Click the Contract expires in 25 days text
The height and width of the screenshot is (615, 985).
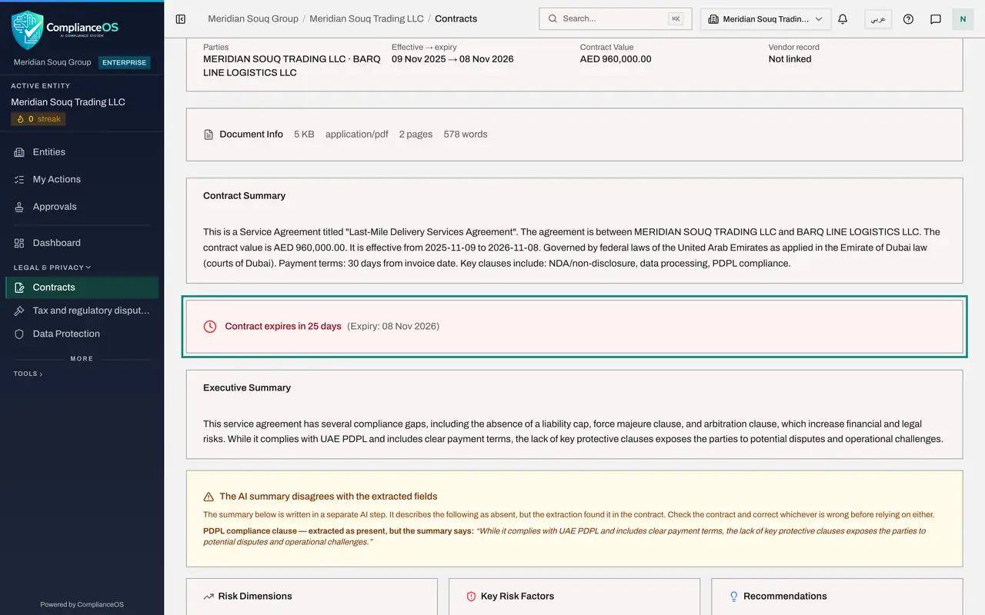(x=283, y=327)
